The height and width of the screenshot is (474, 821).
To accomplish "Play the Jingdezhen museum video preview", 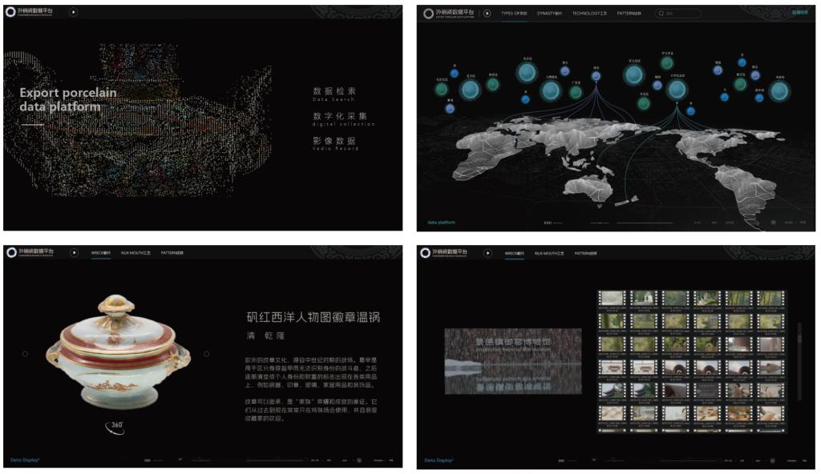I will tap(513, 360).
